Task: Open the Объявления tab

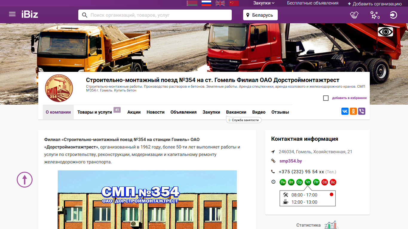Action: tap(184, 112)
